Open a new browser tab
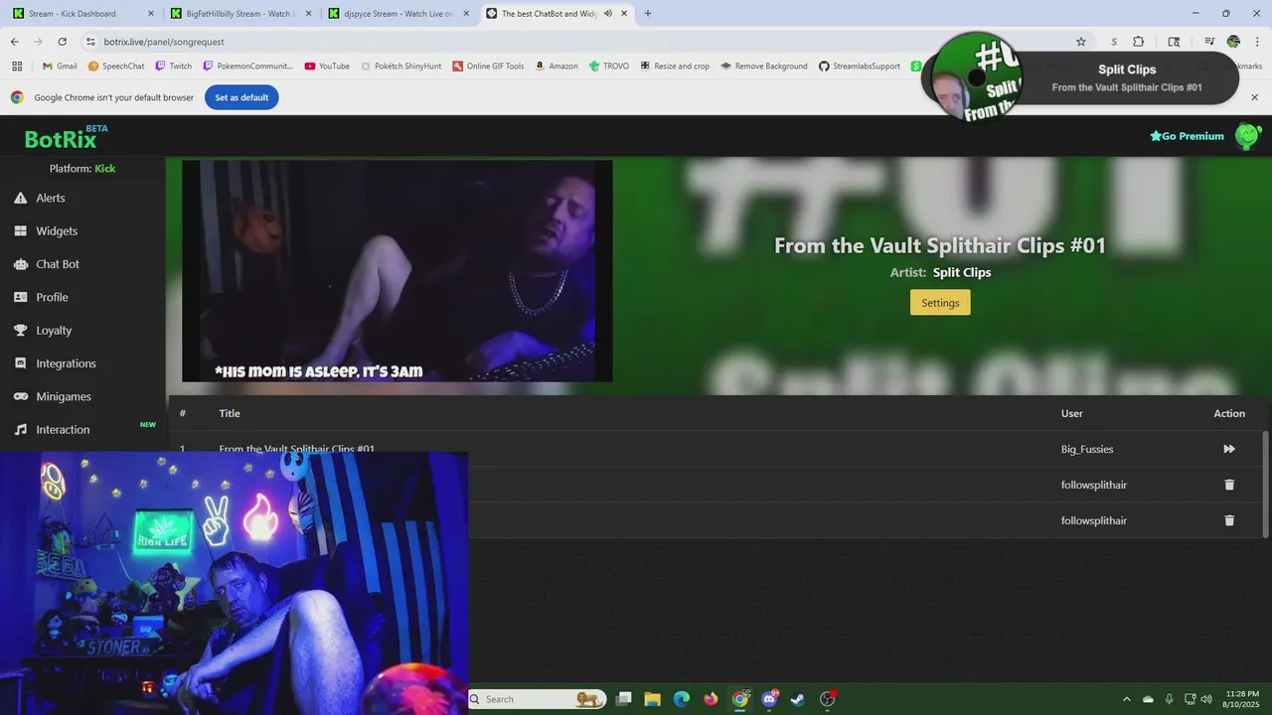Viewport: 1272px width, 715px height. tap(648, 14)
